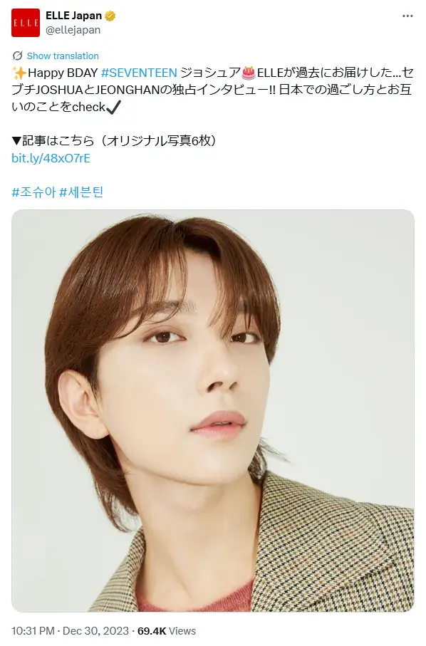The height and width of the screenshot is (646, 426).
Task: Click the ELLE Japan red logo avatar
Action: pyautogui.click(x=26, y=23)
